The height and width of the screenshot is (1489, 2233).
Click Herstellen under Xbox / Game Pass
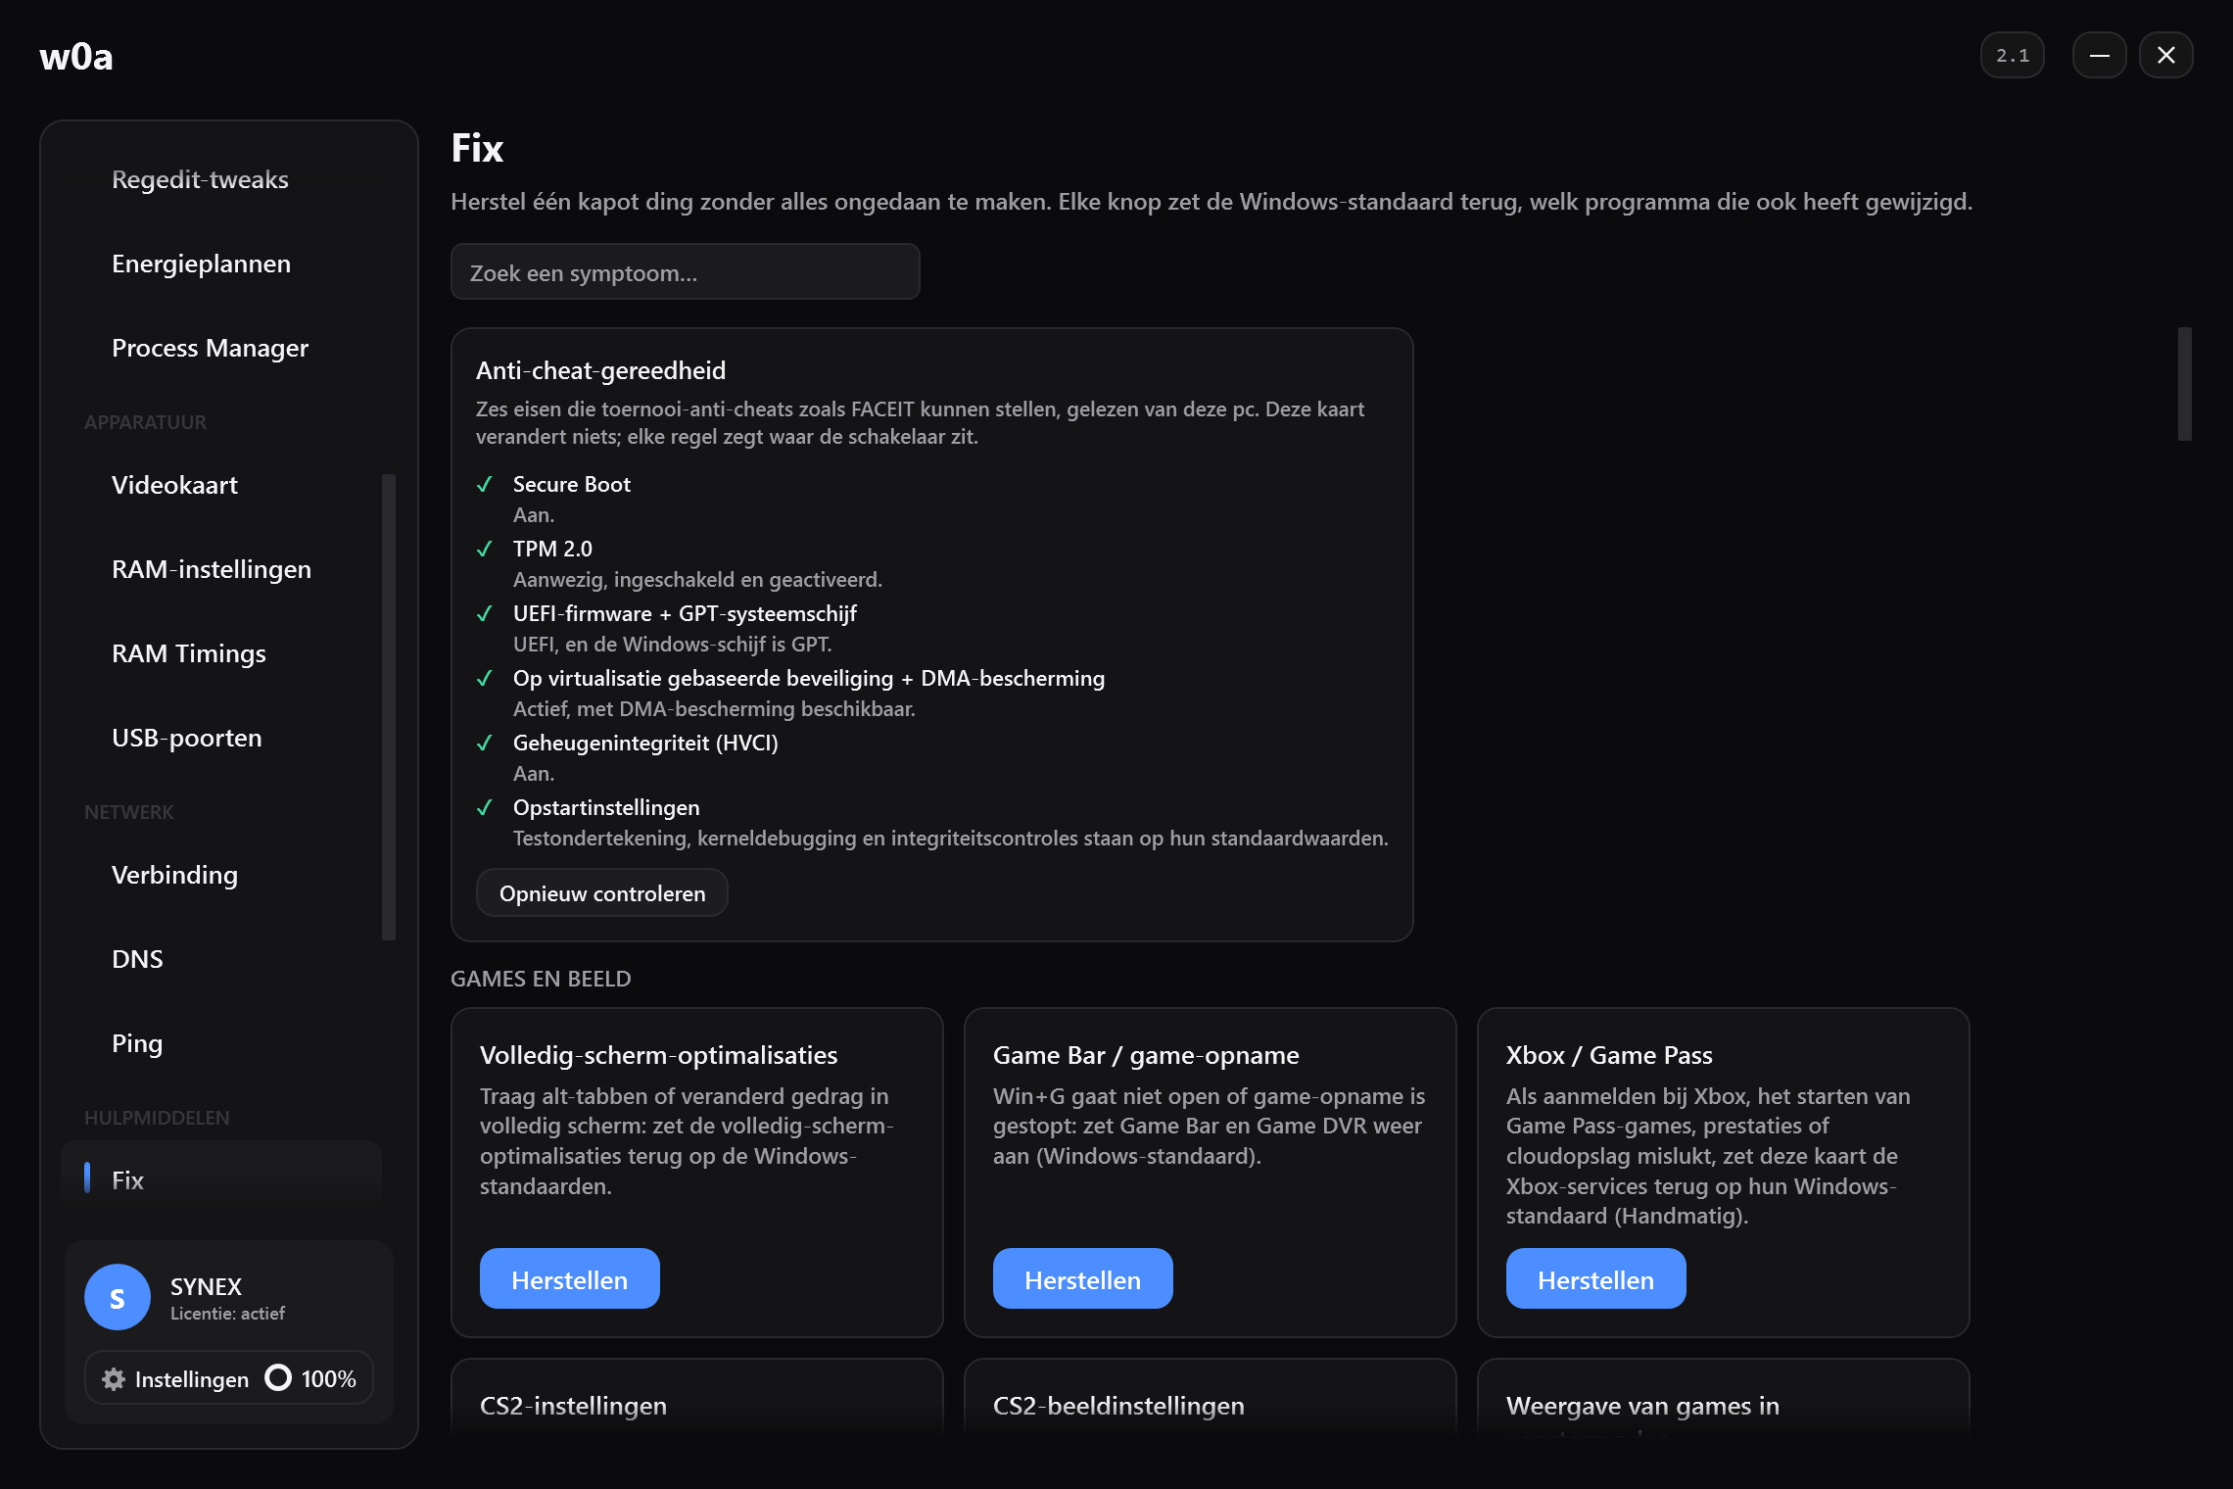click(x=1596, y=1279)
